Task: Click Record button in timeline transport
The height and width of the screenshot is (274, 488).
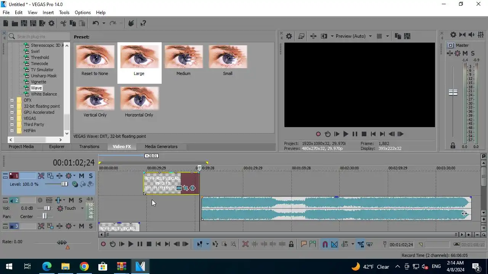Action: pyautogui.click(x=103, y=244)
